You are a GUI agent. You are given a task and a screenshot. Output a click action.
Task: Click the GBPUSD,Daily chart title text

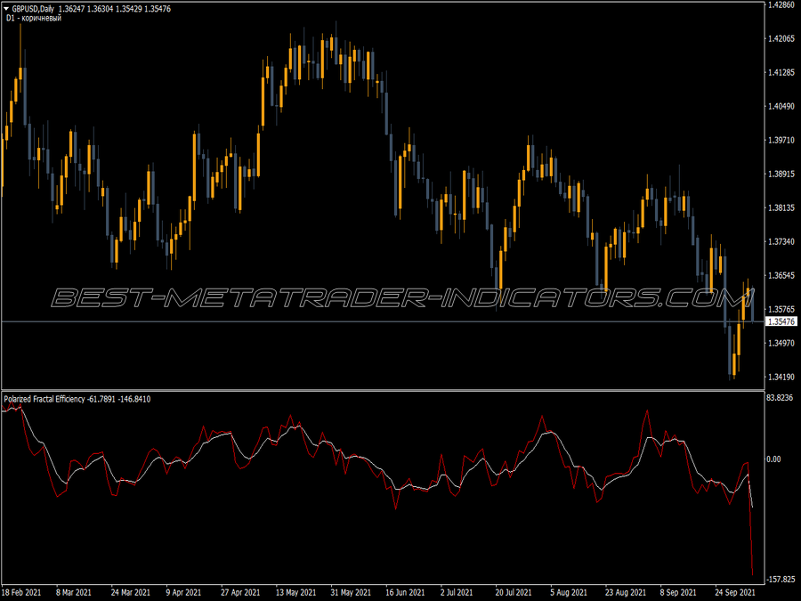[33, 9]
